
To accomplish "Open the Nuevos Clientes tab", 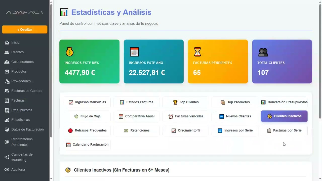I will coord(235,116).
